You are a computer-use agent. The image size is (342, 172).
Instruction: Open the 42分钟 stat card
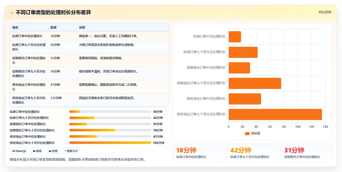(252, 153)
